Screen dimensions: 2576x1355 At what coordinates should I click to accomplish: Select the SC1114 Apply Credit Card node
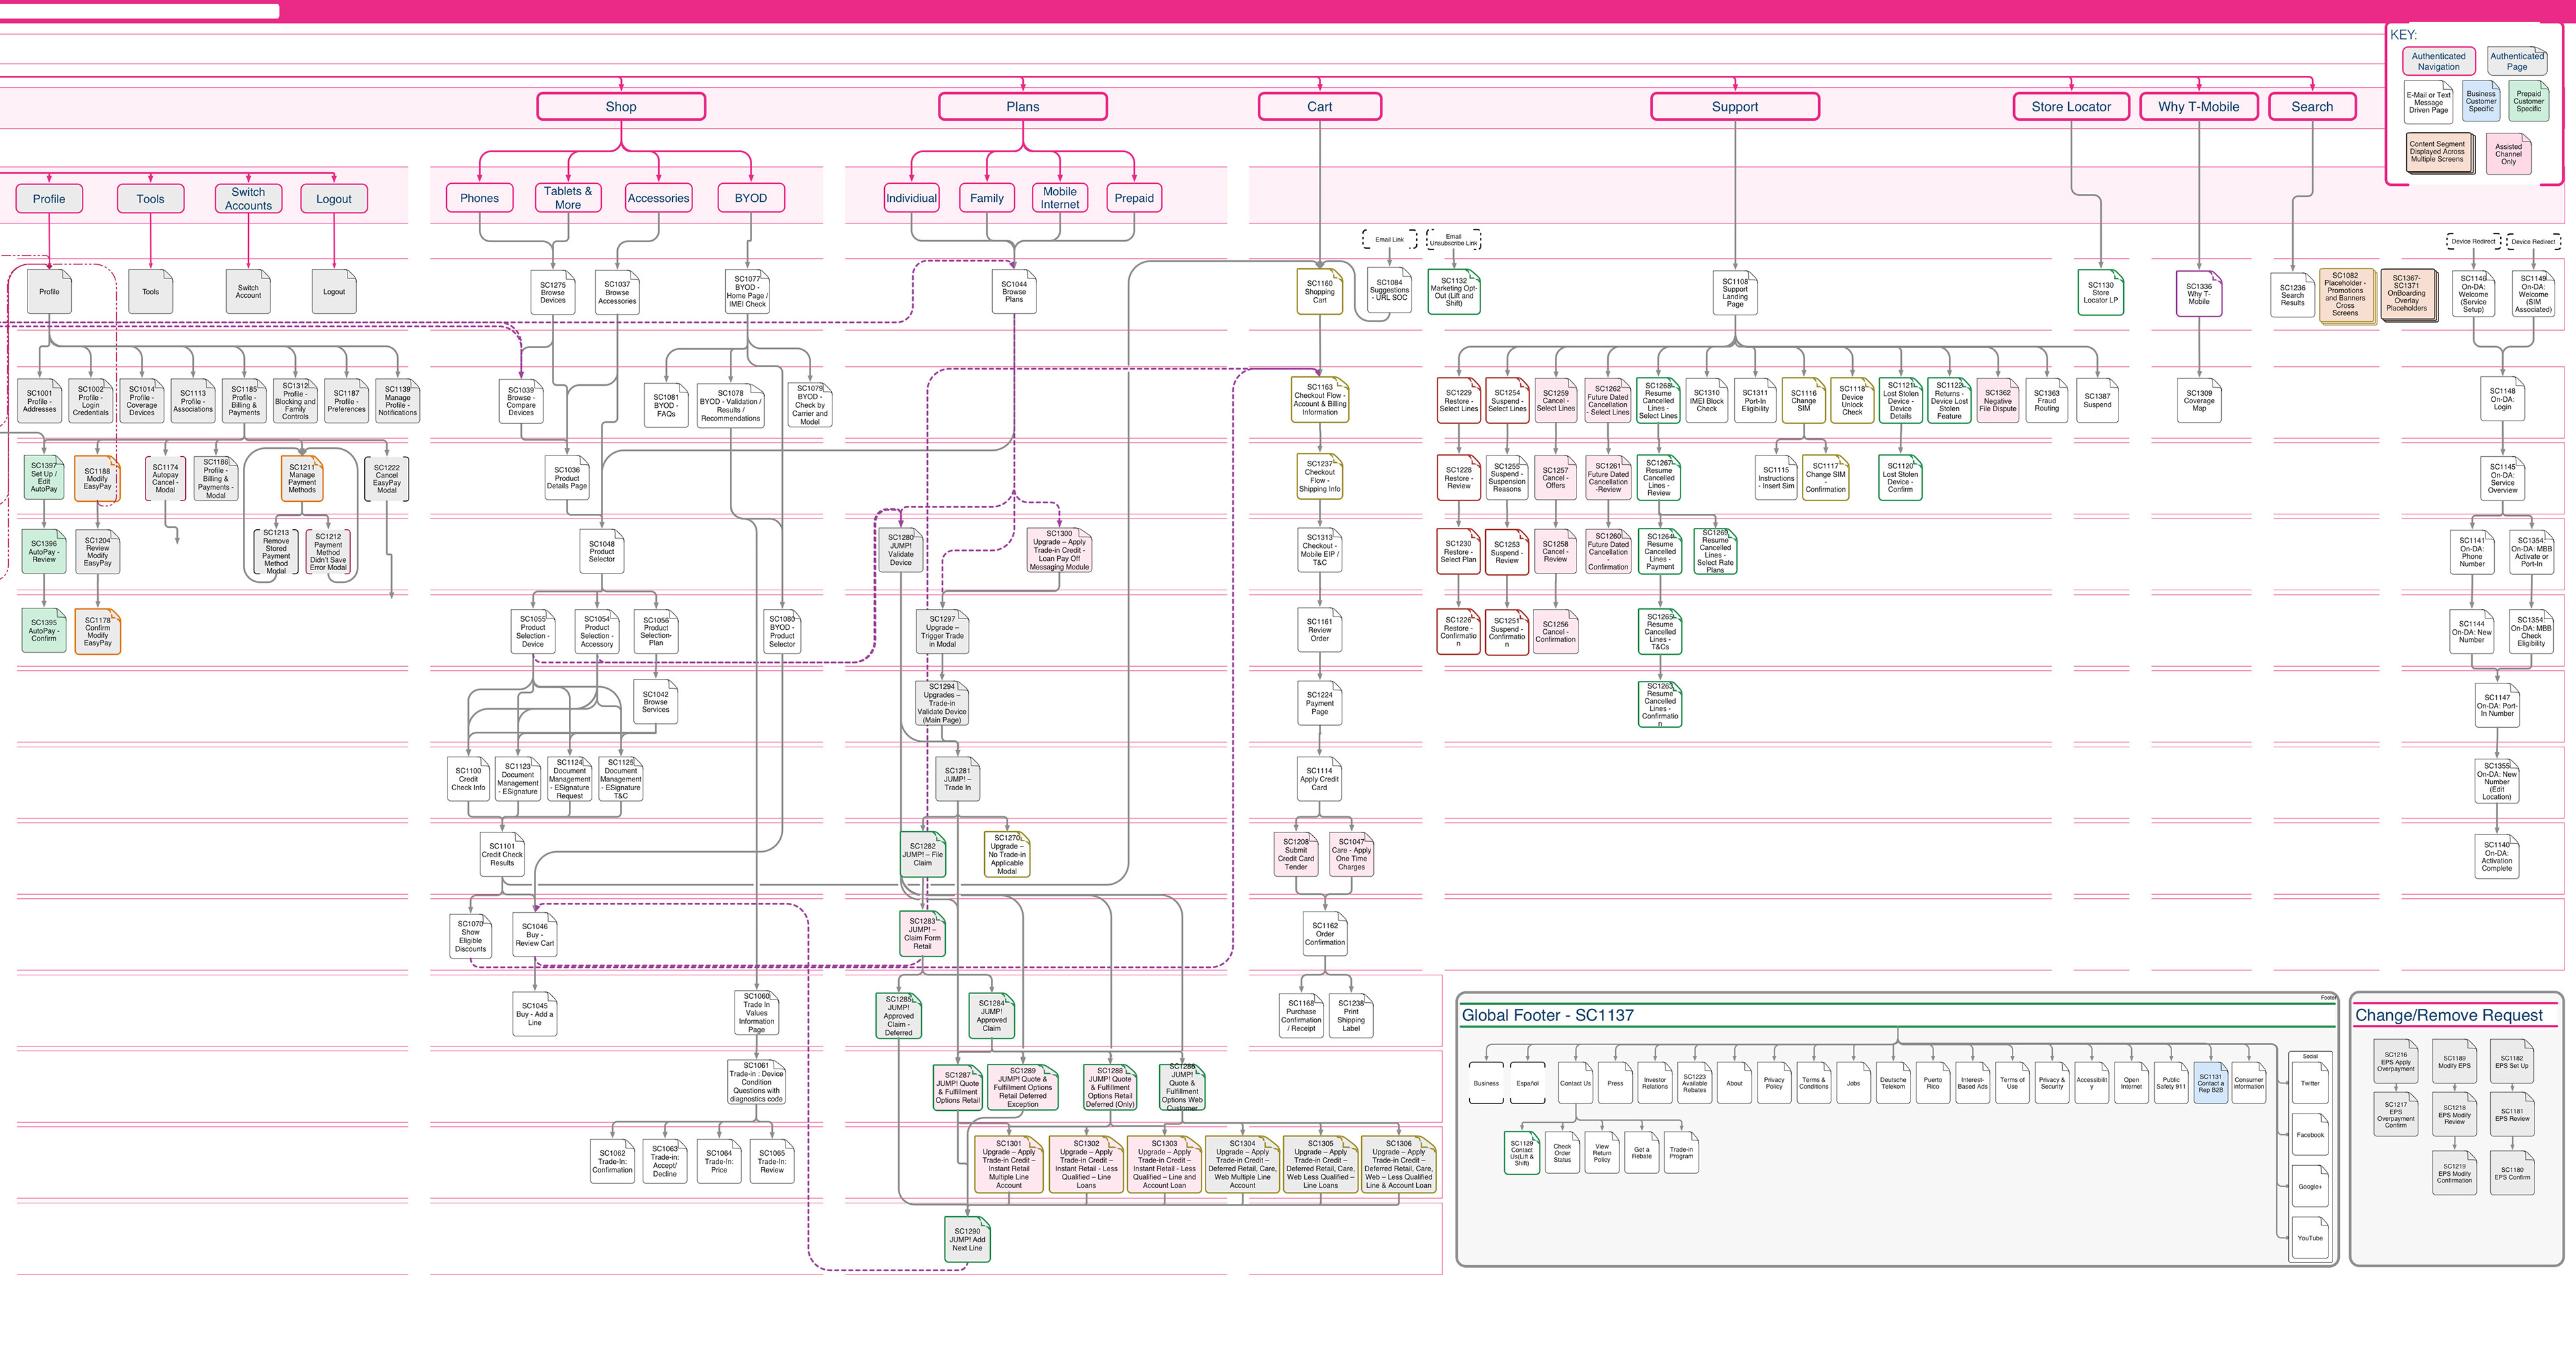click(1319, 779)
